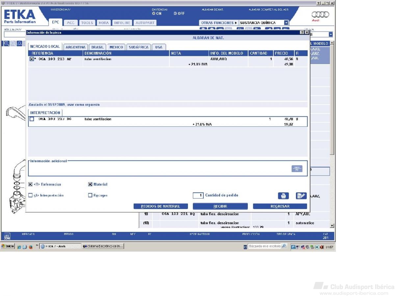Click the search field in Windows taskbar
Screen dimensions: 395x296
pos(265,246)
